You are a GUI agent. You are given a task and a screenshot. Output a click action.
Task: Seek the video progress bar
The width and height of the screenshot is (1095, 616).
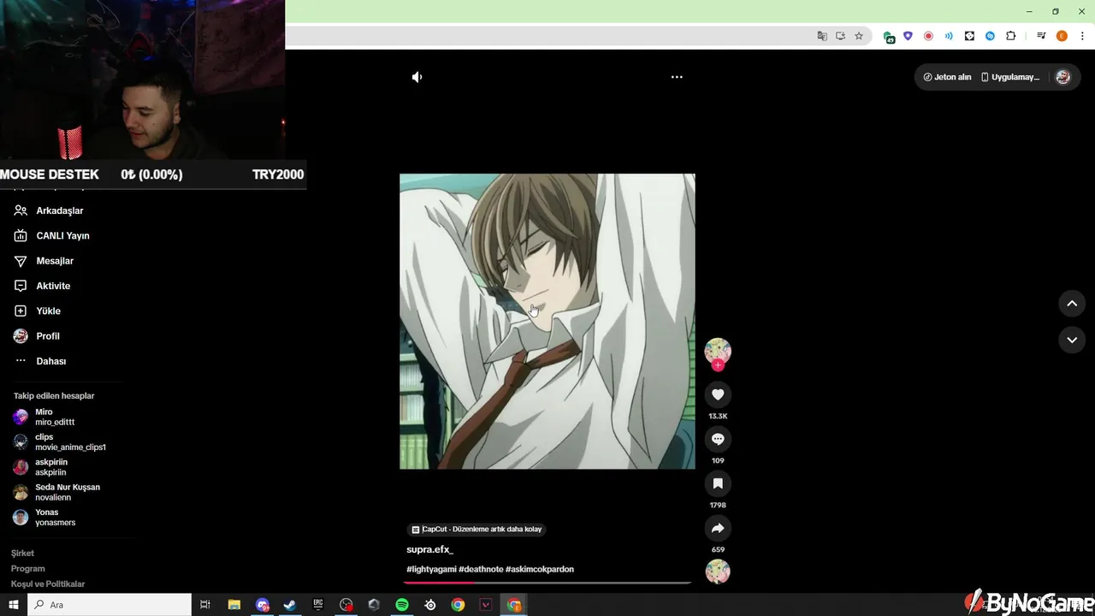(x=547, y=583)
